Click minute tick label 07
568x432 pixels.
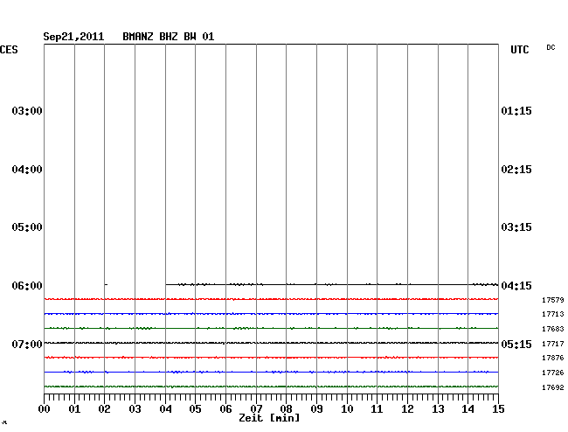(x=256, y=409)
